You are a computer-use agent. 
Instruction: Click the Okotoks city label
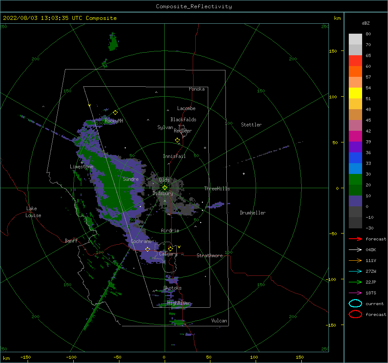click(172, 288)
